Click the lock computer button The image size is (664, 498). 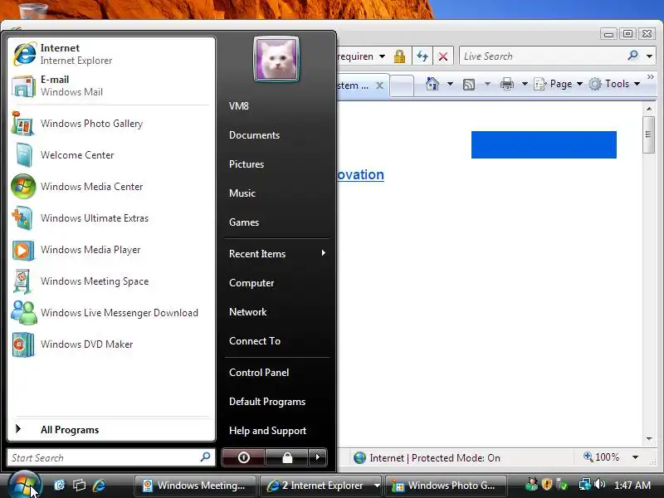[287, 457]
